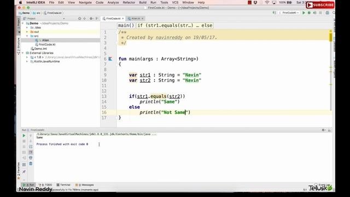The width and height of the screenshot is (350, 197).
Task: Open the Analyze menu
Action: [113, 2]
